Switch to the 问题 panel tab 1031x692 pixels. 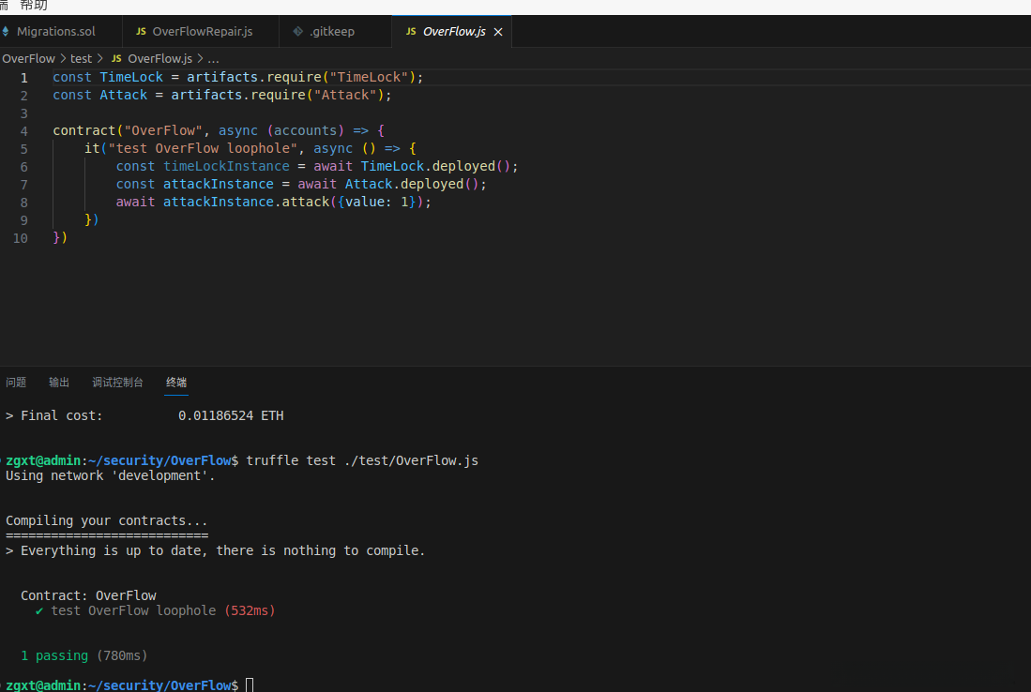pos(16,383)
